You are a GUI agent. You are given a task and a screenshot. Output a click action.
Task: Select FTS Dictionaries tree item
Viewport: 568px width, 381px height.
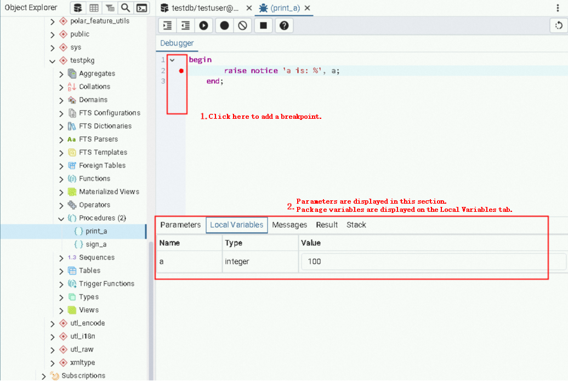coord(105,126)
